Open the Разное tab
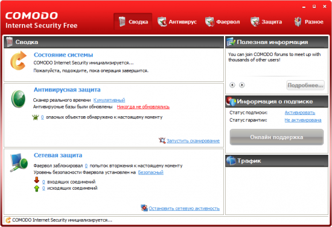 click(308, 22)
